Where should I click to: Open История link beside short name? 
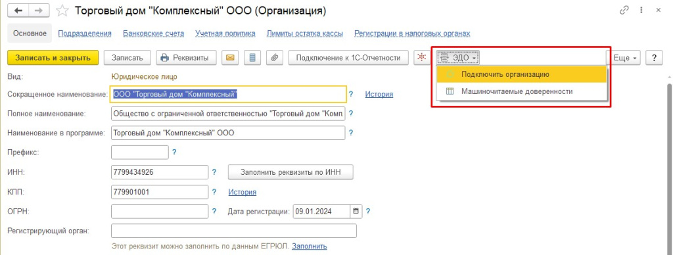tap(379, 94)
